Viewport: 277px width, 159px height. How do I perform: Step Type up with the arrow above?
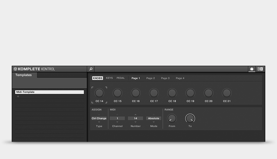[x=99, y=114]
